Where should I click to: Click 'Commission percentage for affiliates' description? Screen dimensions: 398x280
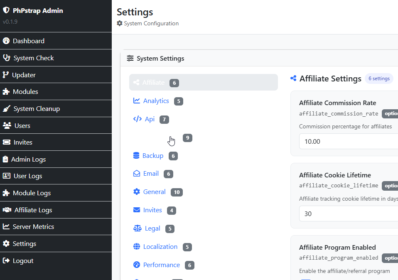pos(346,126)
